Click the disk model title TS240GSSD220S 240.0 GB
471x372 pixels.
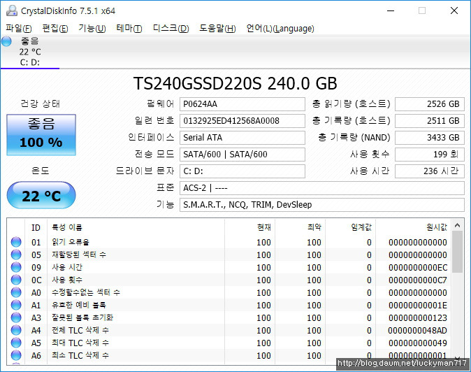click(235, 83)
